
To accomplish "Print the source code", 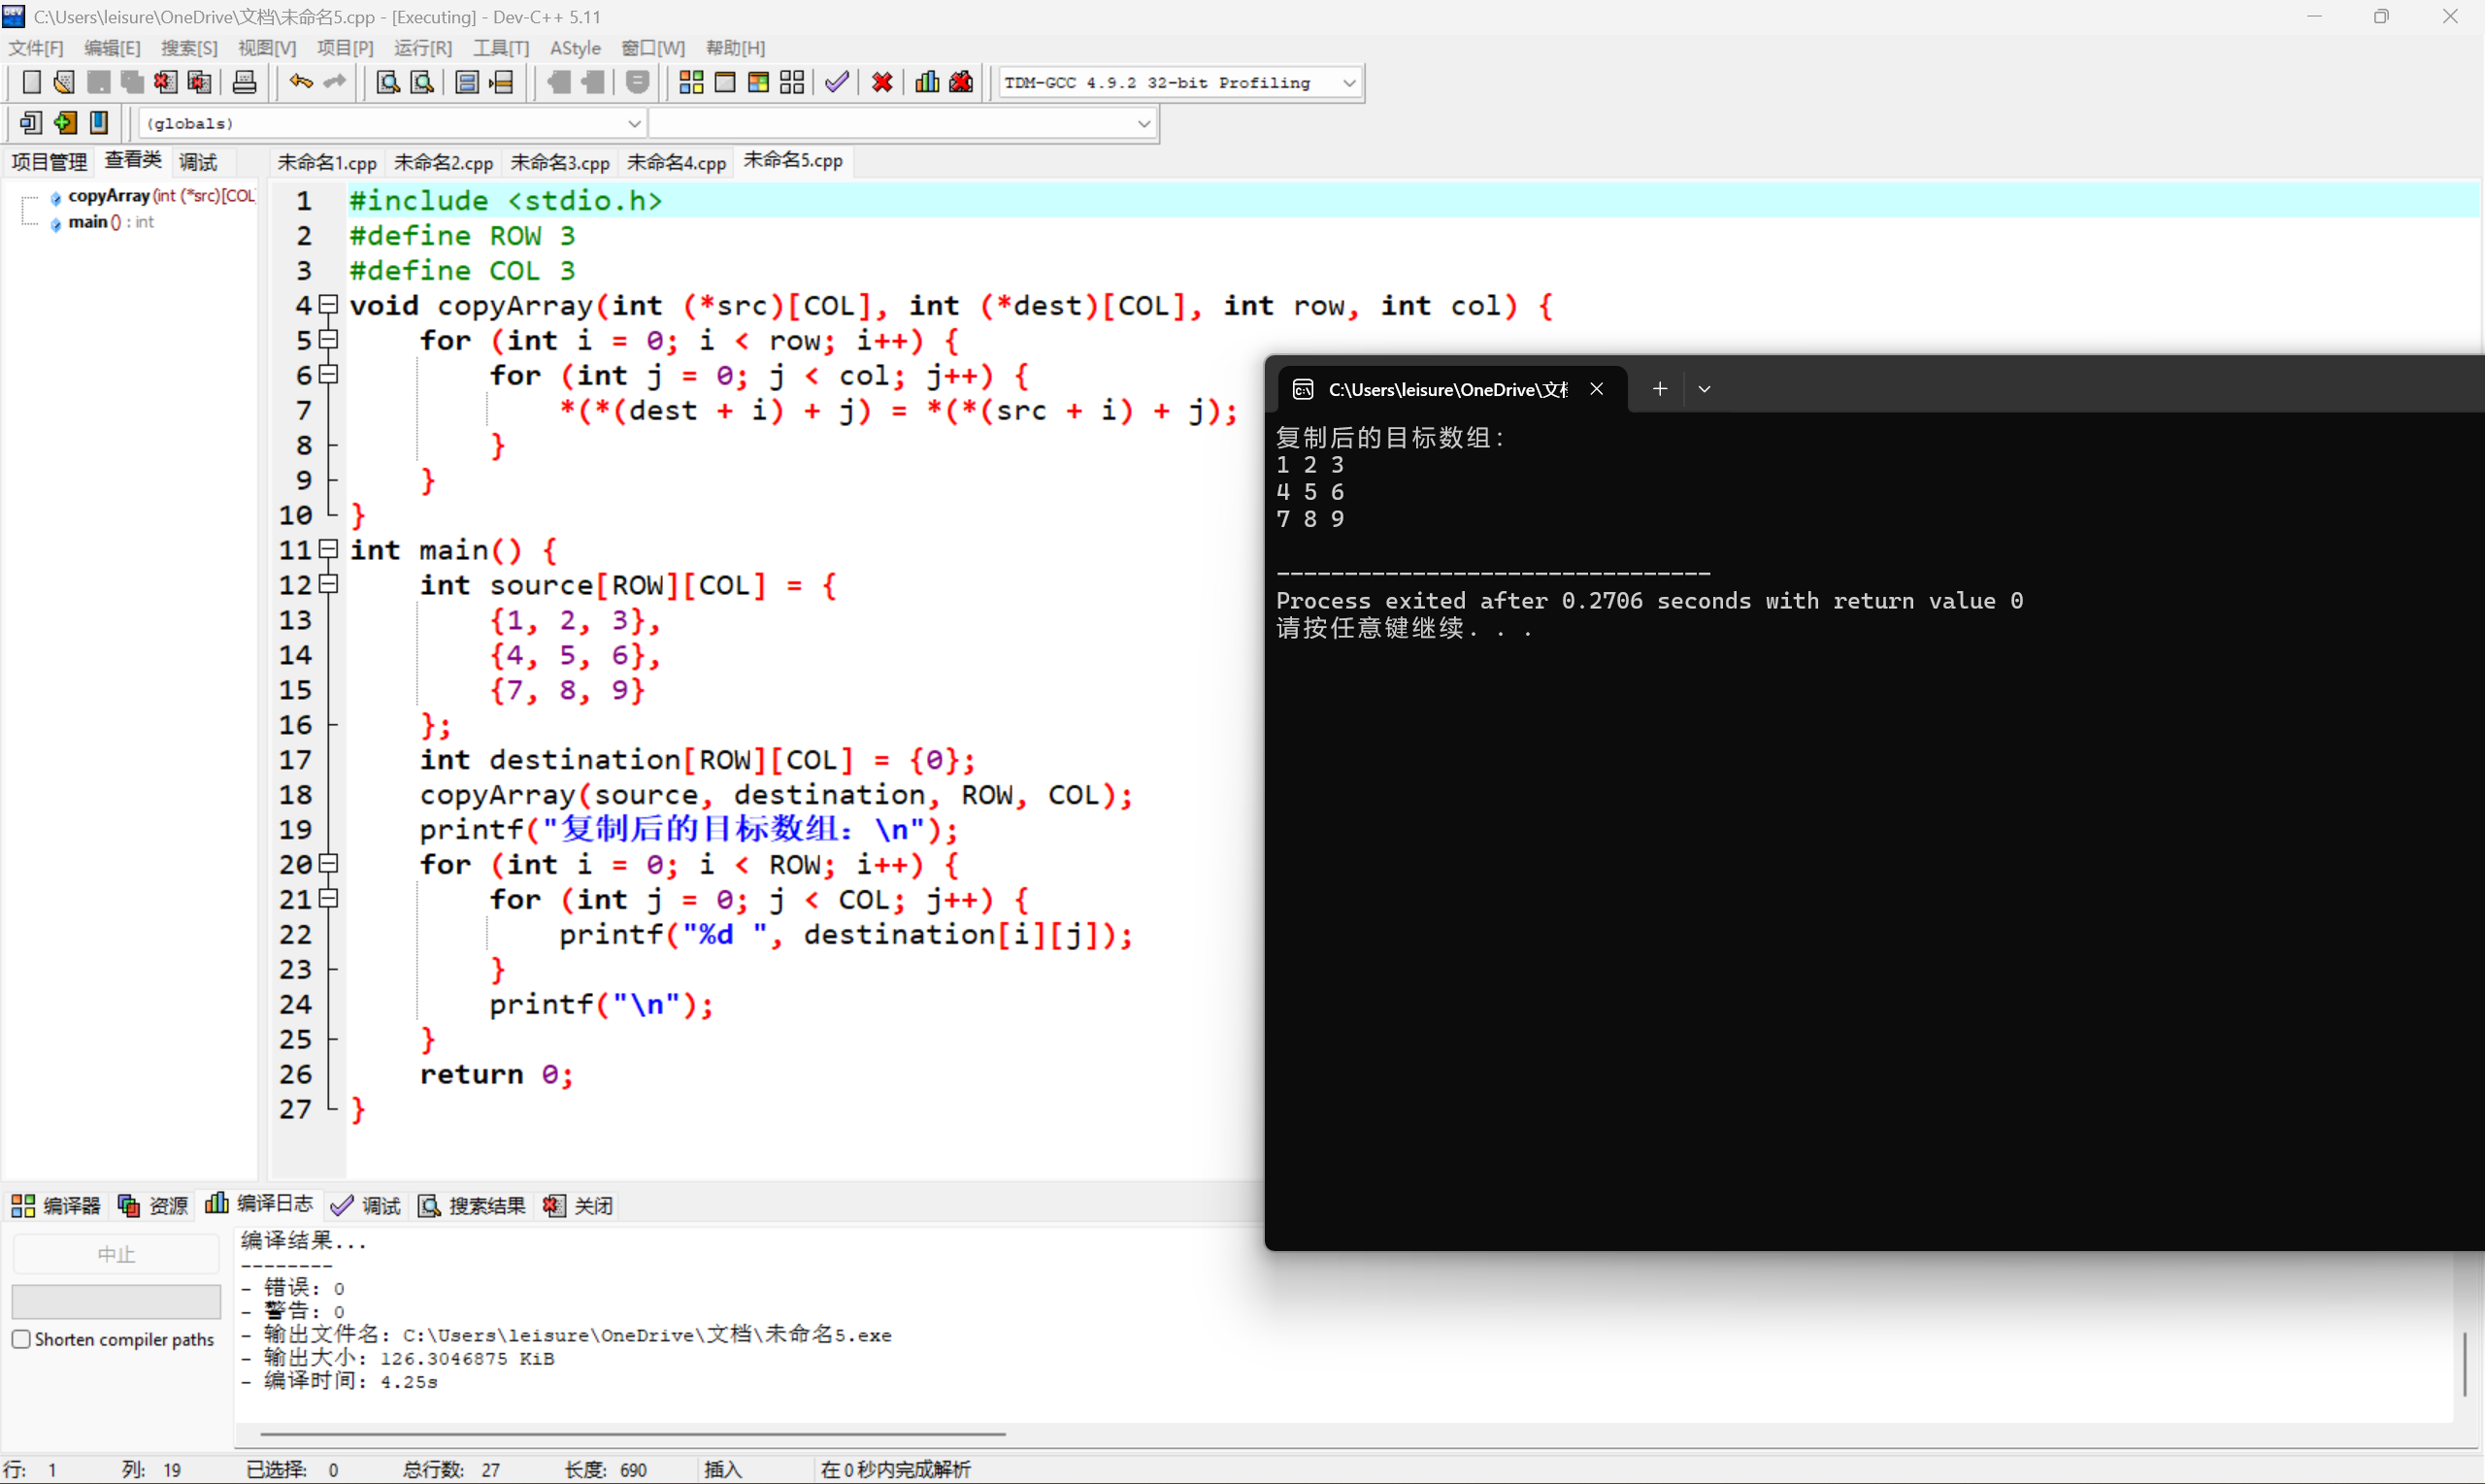I will tap(244, 82).
